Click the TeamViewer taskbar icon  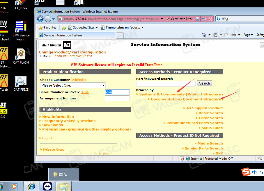(47, 186)
